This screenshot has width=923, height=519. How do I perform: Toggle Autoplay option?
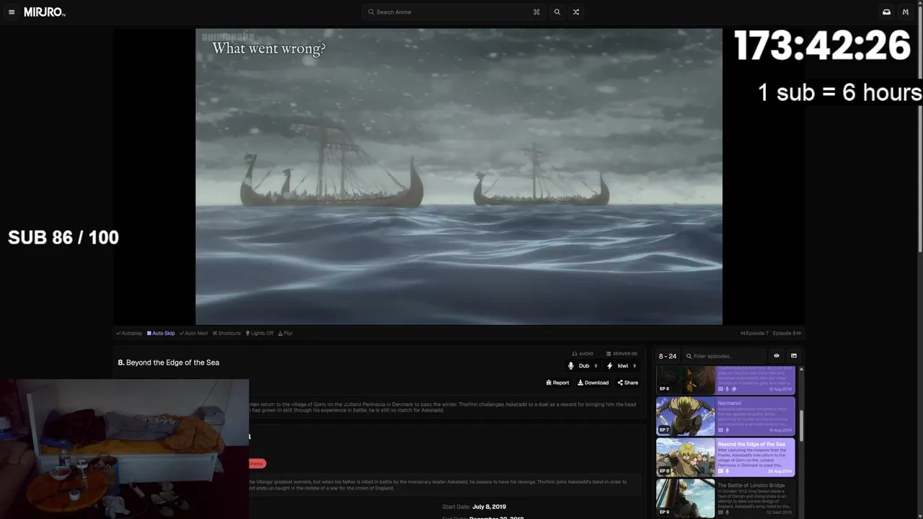[x=129, y=333]
